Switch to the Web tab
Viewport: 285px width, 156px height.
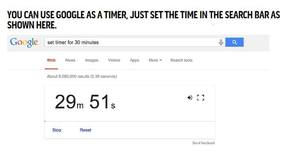tap(51, 60)
